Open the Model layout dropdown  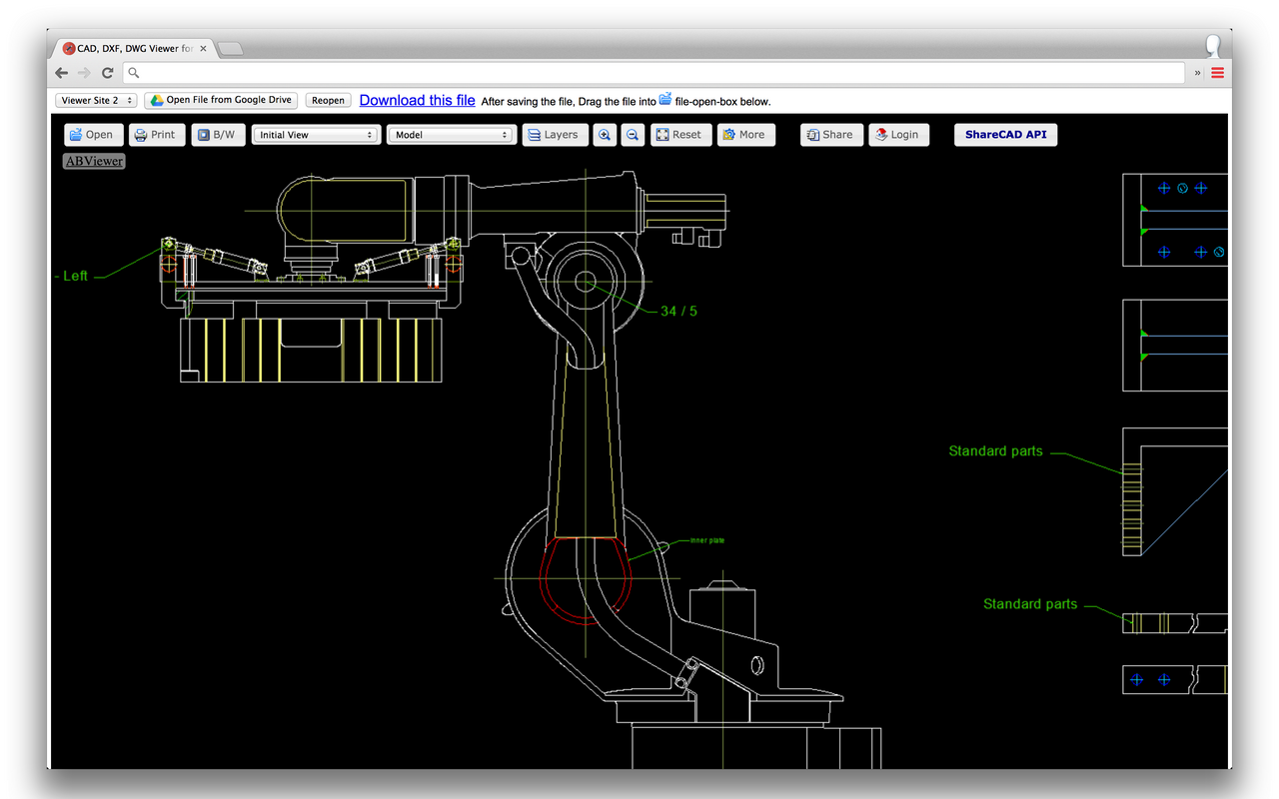[451, 134]
